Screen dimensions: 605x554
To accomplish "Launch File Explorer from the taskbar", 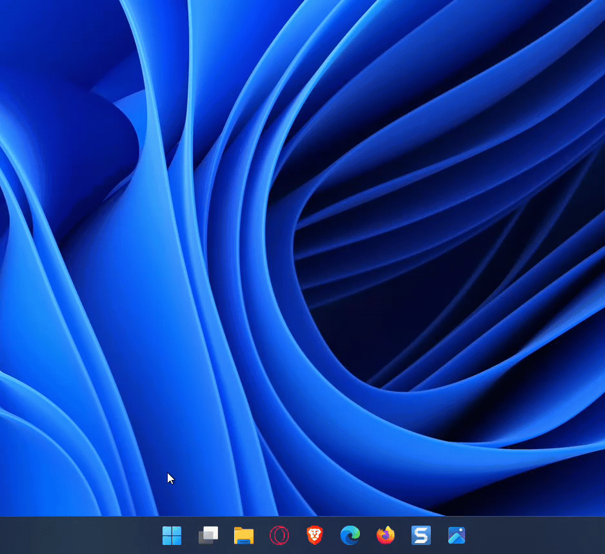I will click(243, 535).
